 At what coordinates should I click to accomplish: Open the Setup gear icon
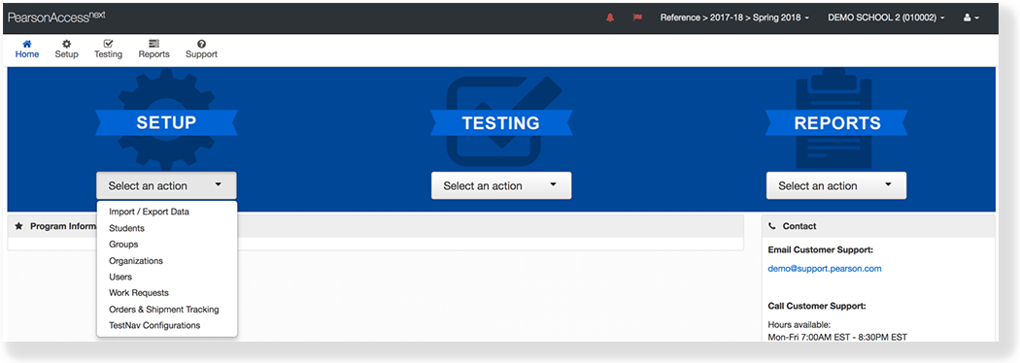66,44
